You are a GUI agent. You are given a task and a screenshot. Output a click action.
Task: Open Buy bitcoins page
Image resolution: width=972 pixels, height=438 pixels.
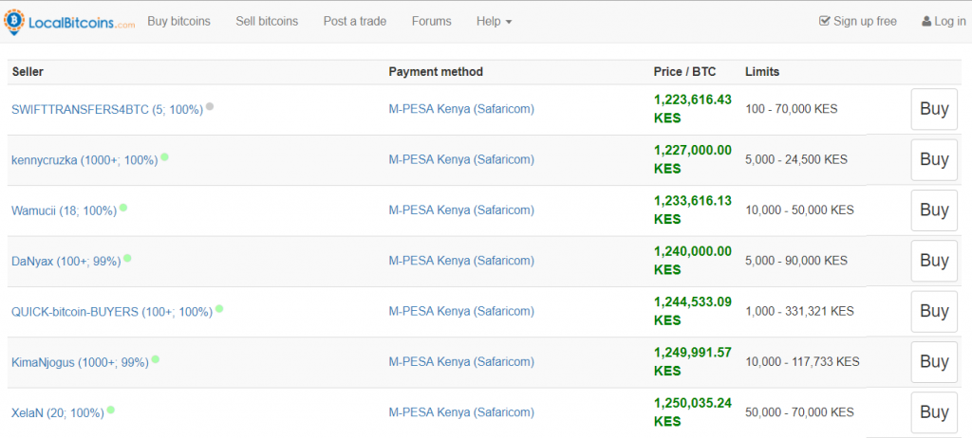[178, 22]
